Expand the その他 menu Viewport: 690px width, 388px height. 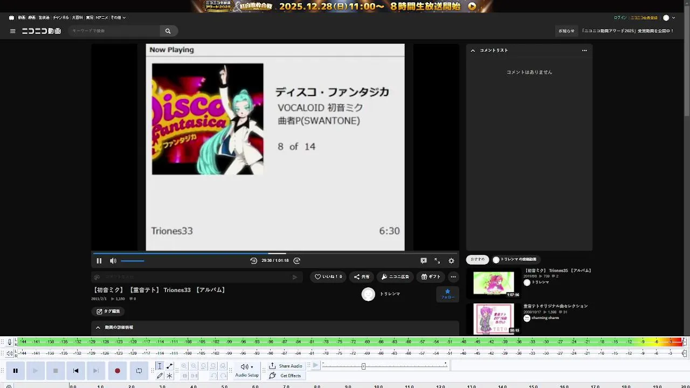(x=118, y=18)
